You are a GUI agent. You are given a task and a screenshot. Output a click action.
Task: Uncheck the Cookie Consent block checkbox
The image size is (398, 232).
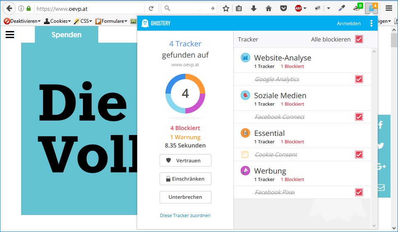359,155
